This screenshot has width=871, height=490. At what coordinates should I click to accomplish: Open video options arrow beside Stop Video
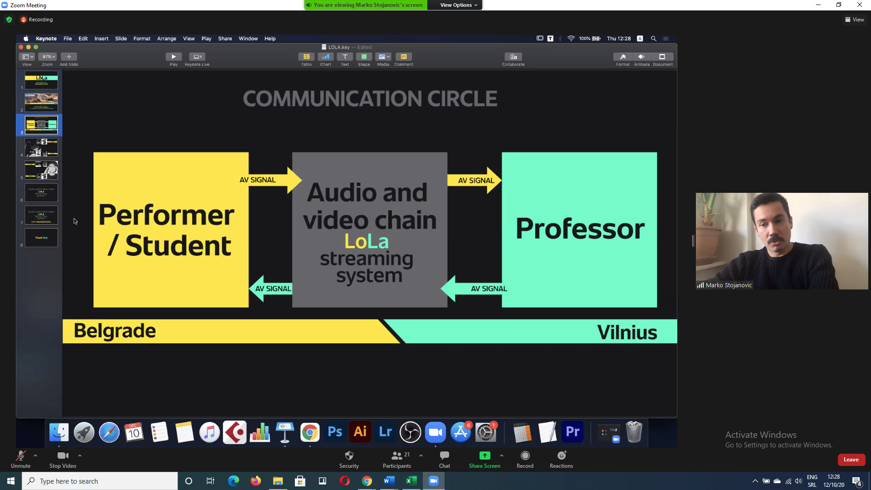80,456
